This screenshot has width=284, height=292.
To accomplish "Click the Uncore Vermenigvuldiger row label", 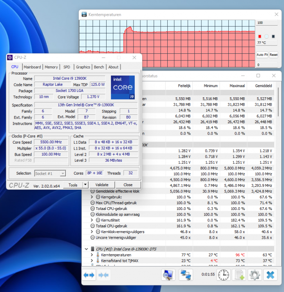I will (x=116, y=237).
